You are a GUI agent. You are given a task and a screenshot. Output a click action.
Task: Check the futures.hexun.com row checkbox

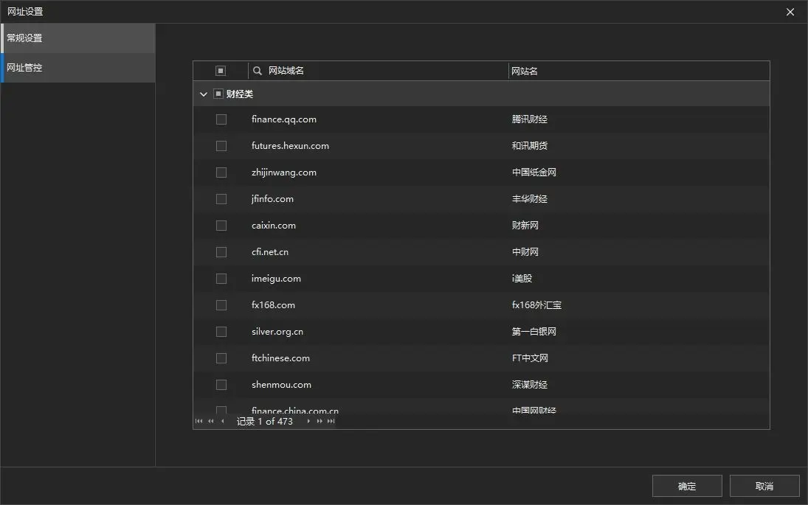click(221, 146)
